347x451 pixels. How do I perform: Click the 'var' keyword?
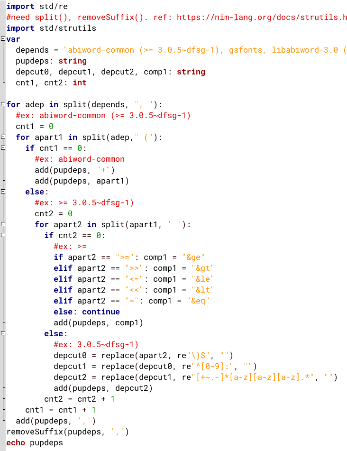[x=13, y=39]
